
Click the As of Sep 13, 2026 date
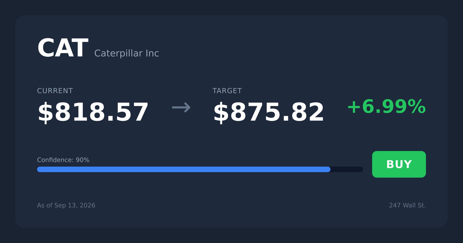tap(66, 205)
